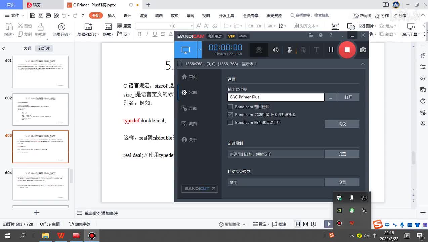Switch to the 动画 ribbon tab
The height and width of the screenshot is (242, 428).
click(x=159, y=15)
